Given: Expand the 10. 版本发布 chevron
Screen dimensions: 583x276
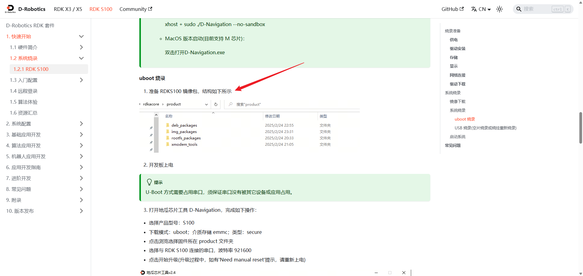Looking at the screenshot, I should click(81, 211).
